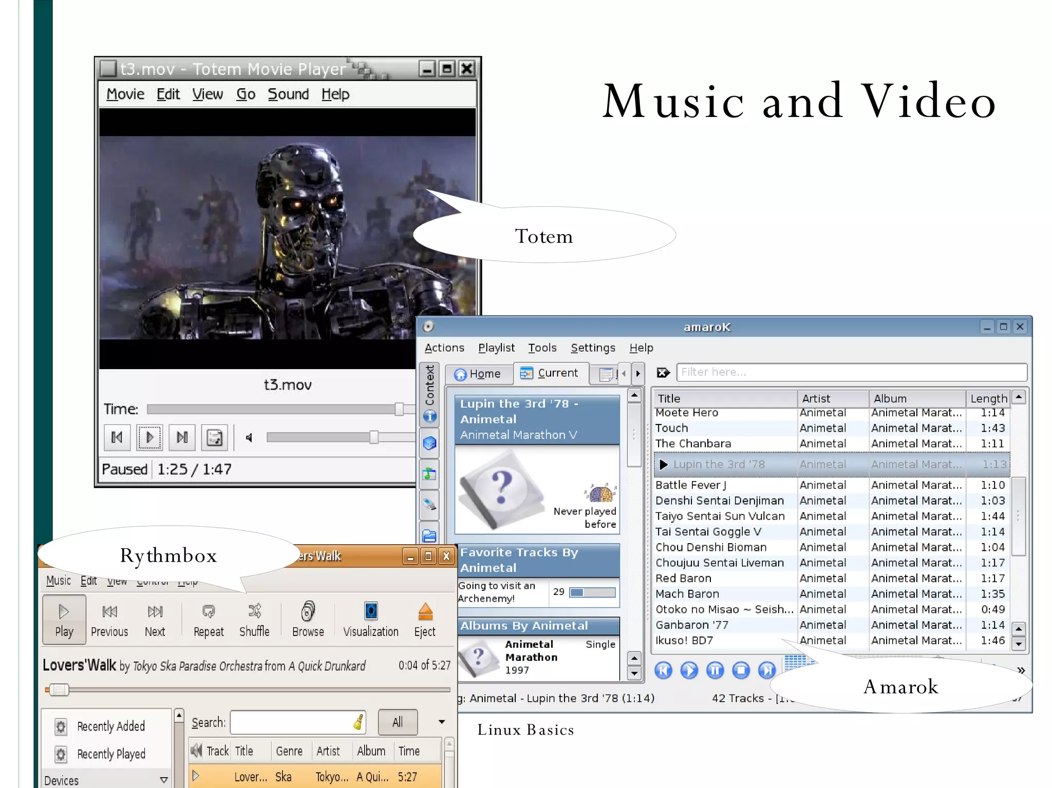The height and width of the screenshot is (788, 1052).
Task: Select 'Ganbaron '77' track in amaroK
Action: [832, 625]
